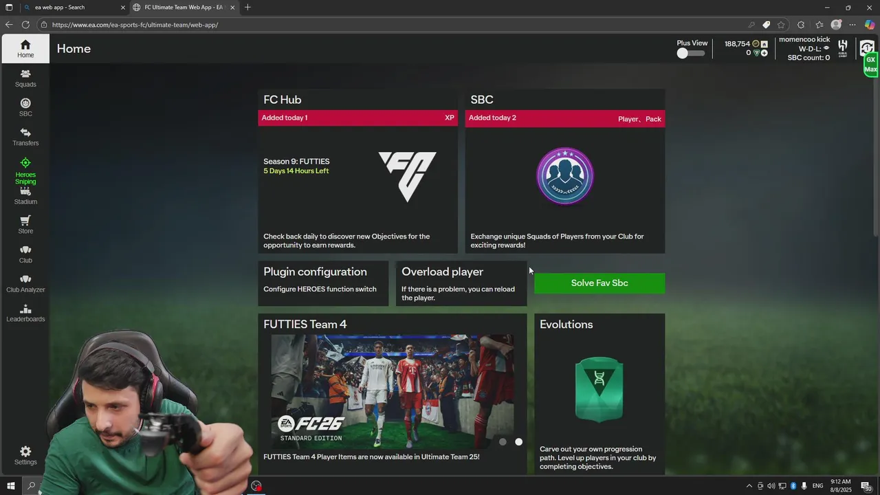
Task: Reload the page with the refresh icon
Action: tap(25, 25)
